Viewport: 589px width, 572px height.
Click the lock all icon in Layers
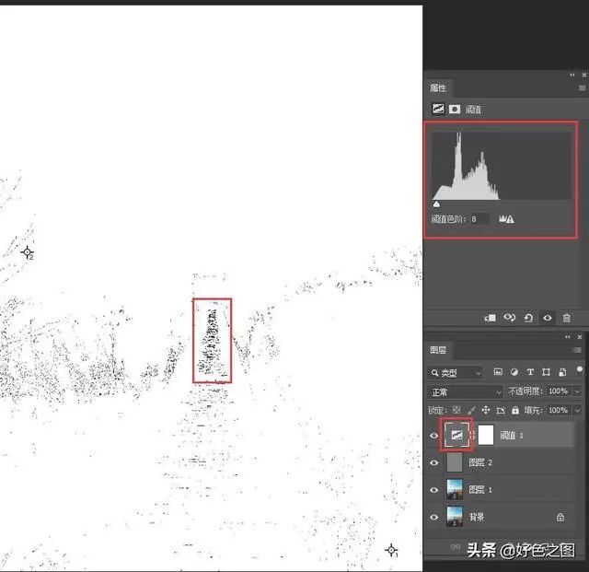tap(515, 410)
